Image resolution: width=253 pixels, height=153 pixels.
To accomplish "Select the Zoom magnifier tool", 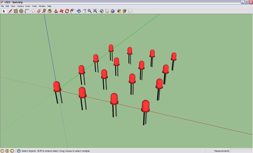I will pyautogui.click(x=89, y=11).
